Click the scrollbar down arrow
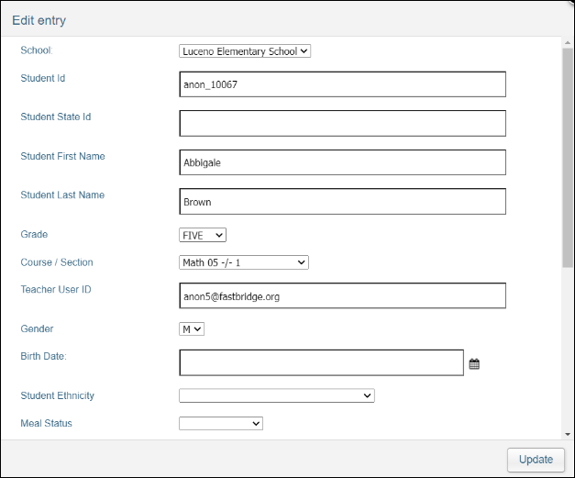The width and height of the screenshot is (575, 478). [x=568, y=434]
